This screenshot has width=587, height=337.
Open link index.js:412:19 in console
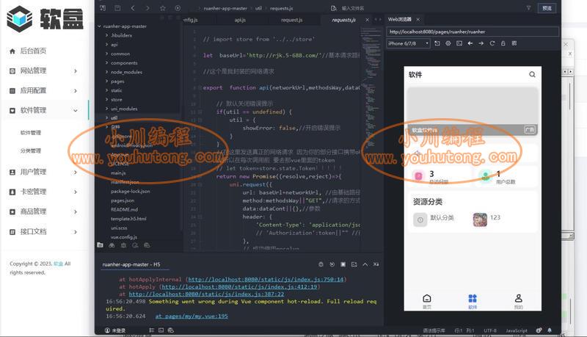coord(239,287)
